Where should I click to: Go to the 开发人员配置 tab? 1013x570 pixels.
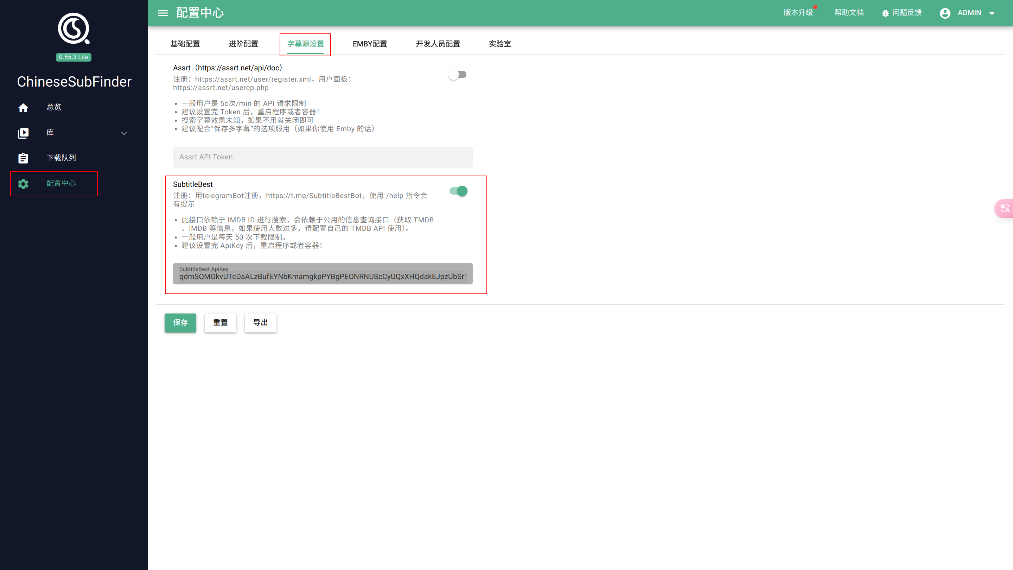438,44
